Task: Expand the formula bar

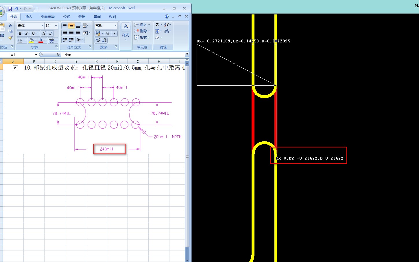Action: (x=187, y=55)
